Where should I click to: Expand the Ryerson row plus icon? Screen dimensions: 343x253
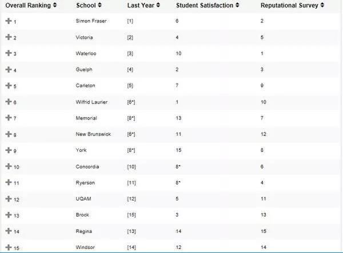(9, 182)
